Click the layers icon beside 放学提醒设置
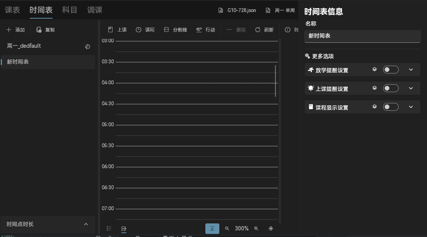Image resolution: width=427 pixels, height=237 pixels. point(375,70)
